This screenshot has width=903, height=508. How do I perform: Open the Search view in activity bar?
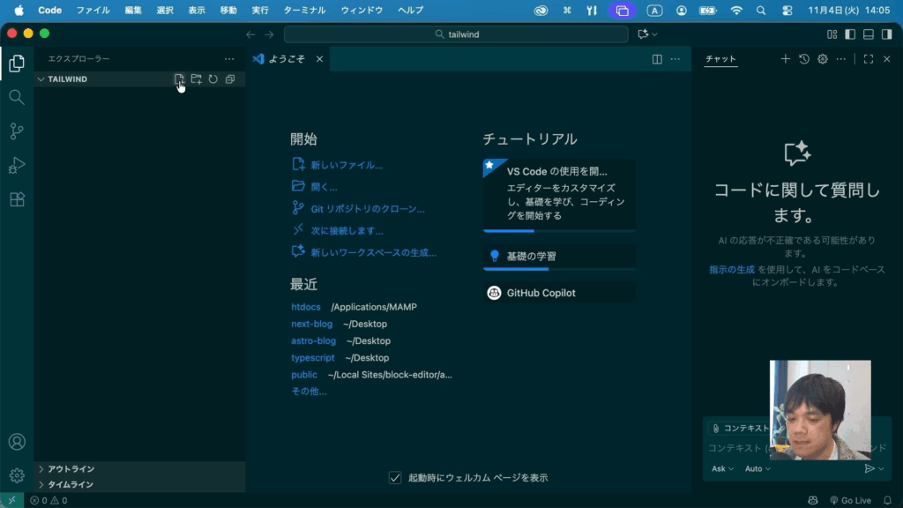click(17, 97)
